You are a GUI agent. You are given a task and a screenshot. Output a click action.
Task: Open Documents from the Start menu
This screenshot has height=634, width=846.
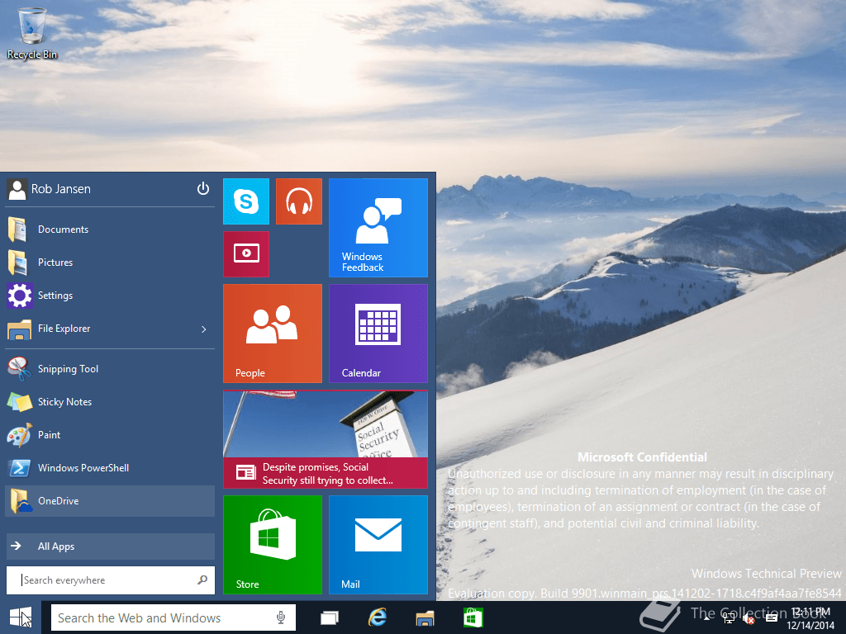click(110, 229)
